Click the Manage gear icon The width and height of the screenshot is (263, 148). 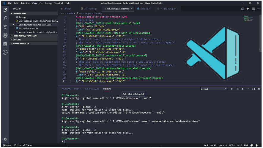pyautogui.click(x=5, y=139)
